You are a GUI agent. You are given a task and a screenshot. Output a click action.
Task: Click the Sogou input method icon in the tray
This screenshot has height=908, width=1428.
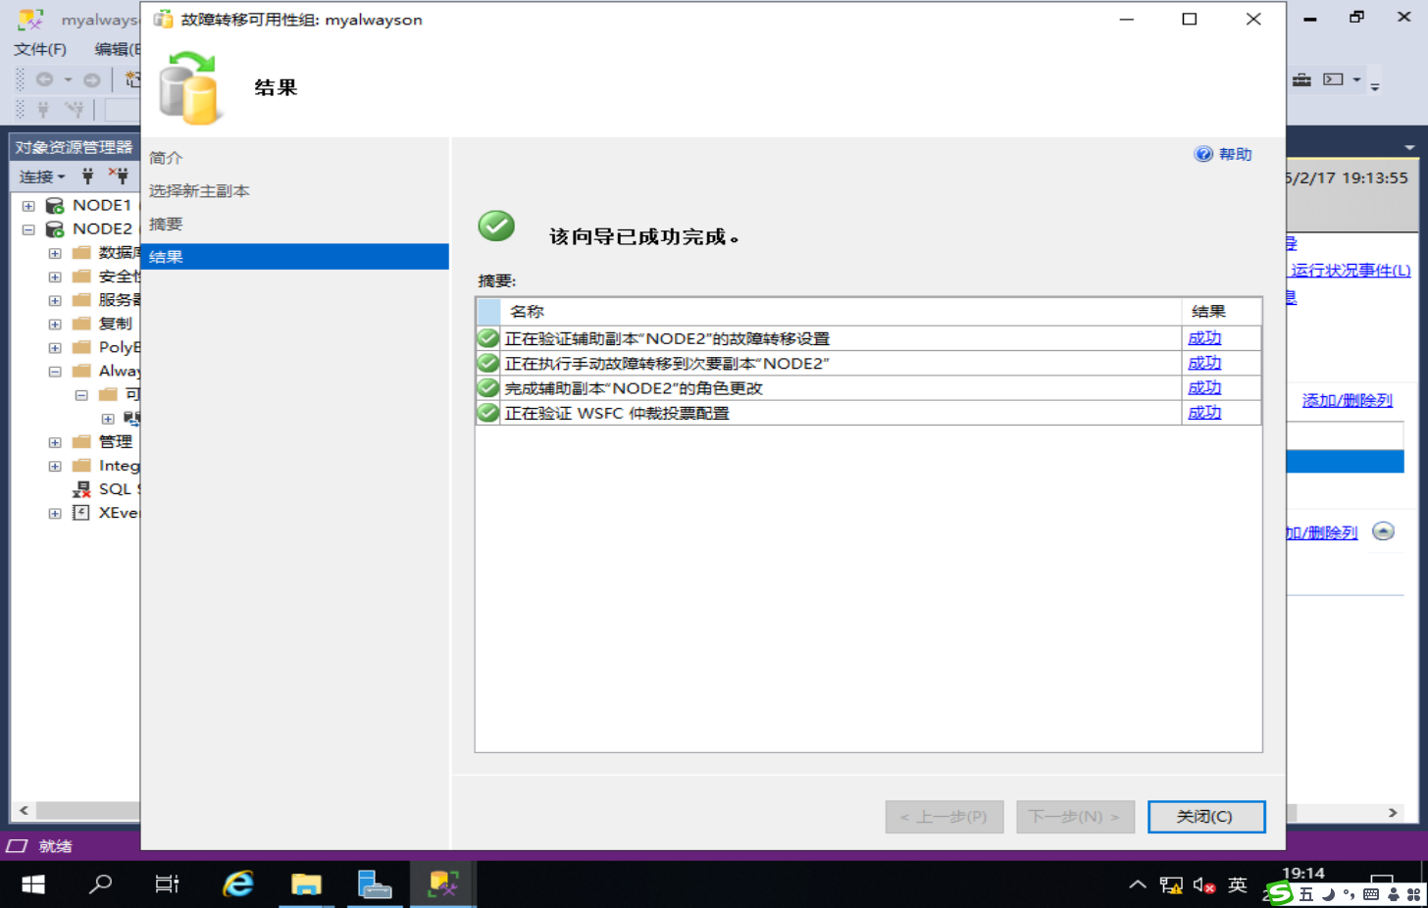click(1279, 893)
